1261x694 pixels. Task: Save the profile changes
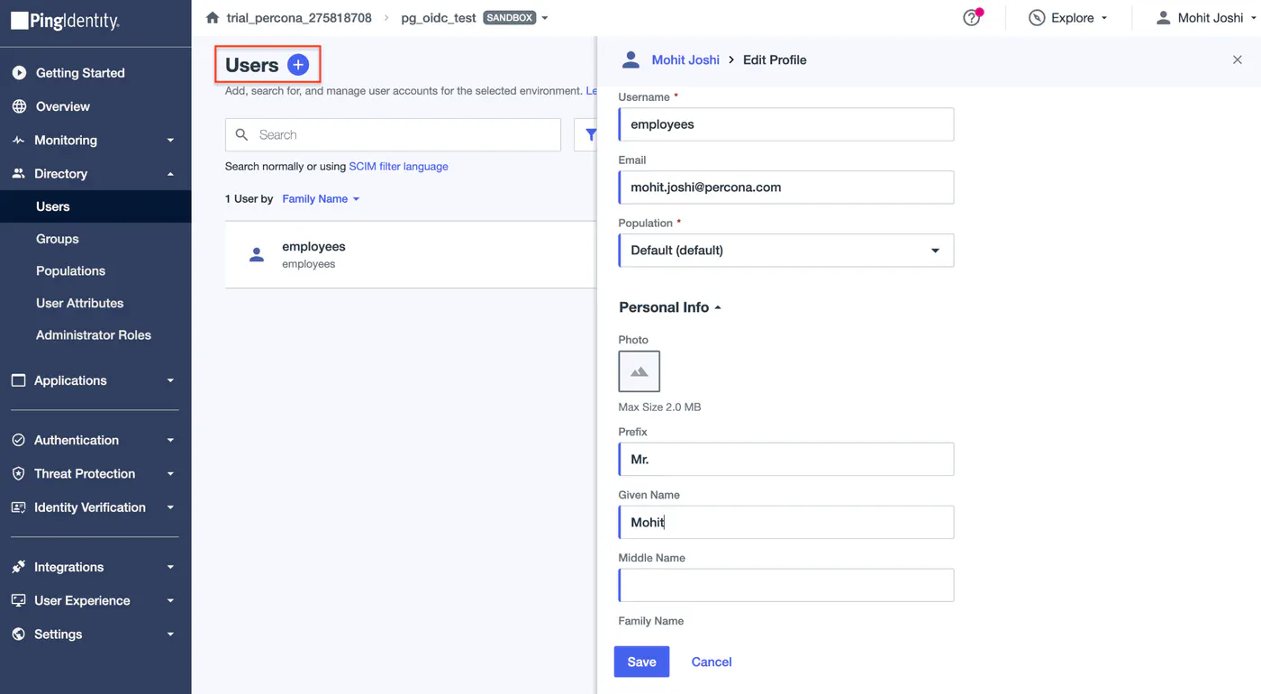pos(641,662)
